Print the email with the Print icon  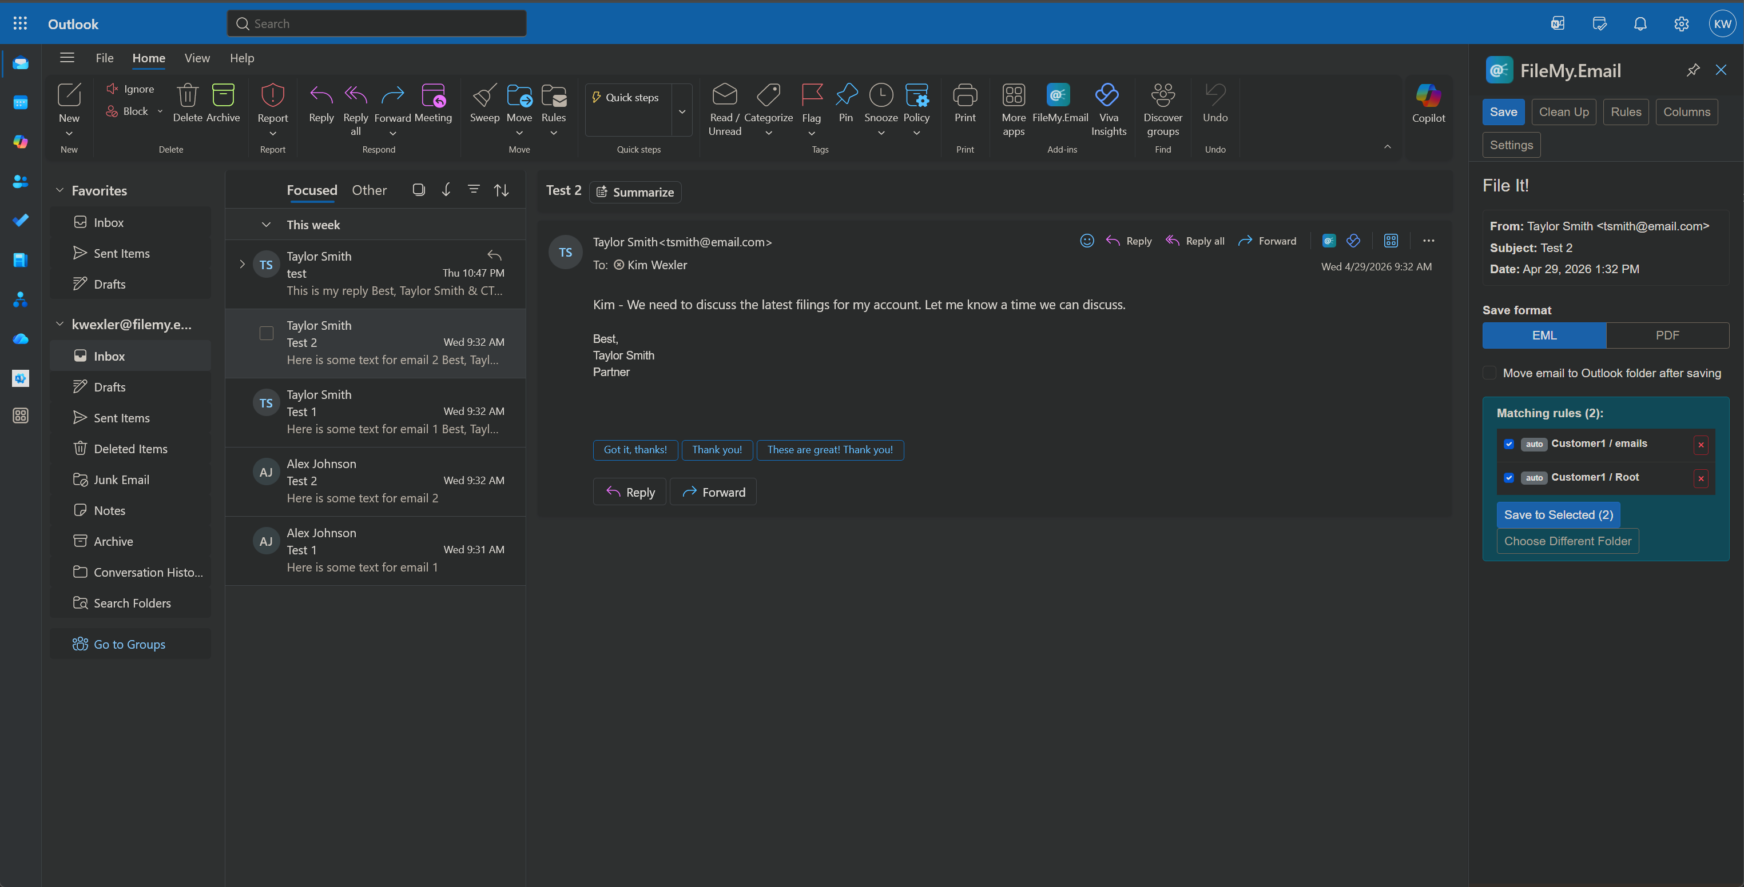click(x=965, y=95)
